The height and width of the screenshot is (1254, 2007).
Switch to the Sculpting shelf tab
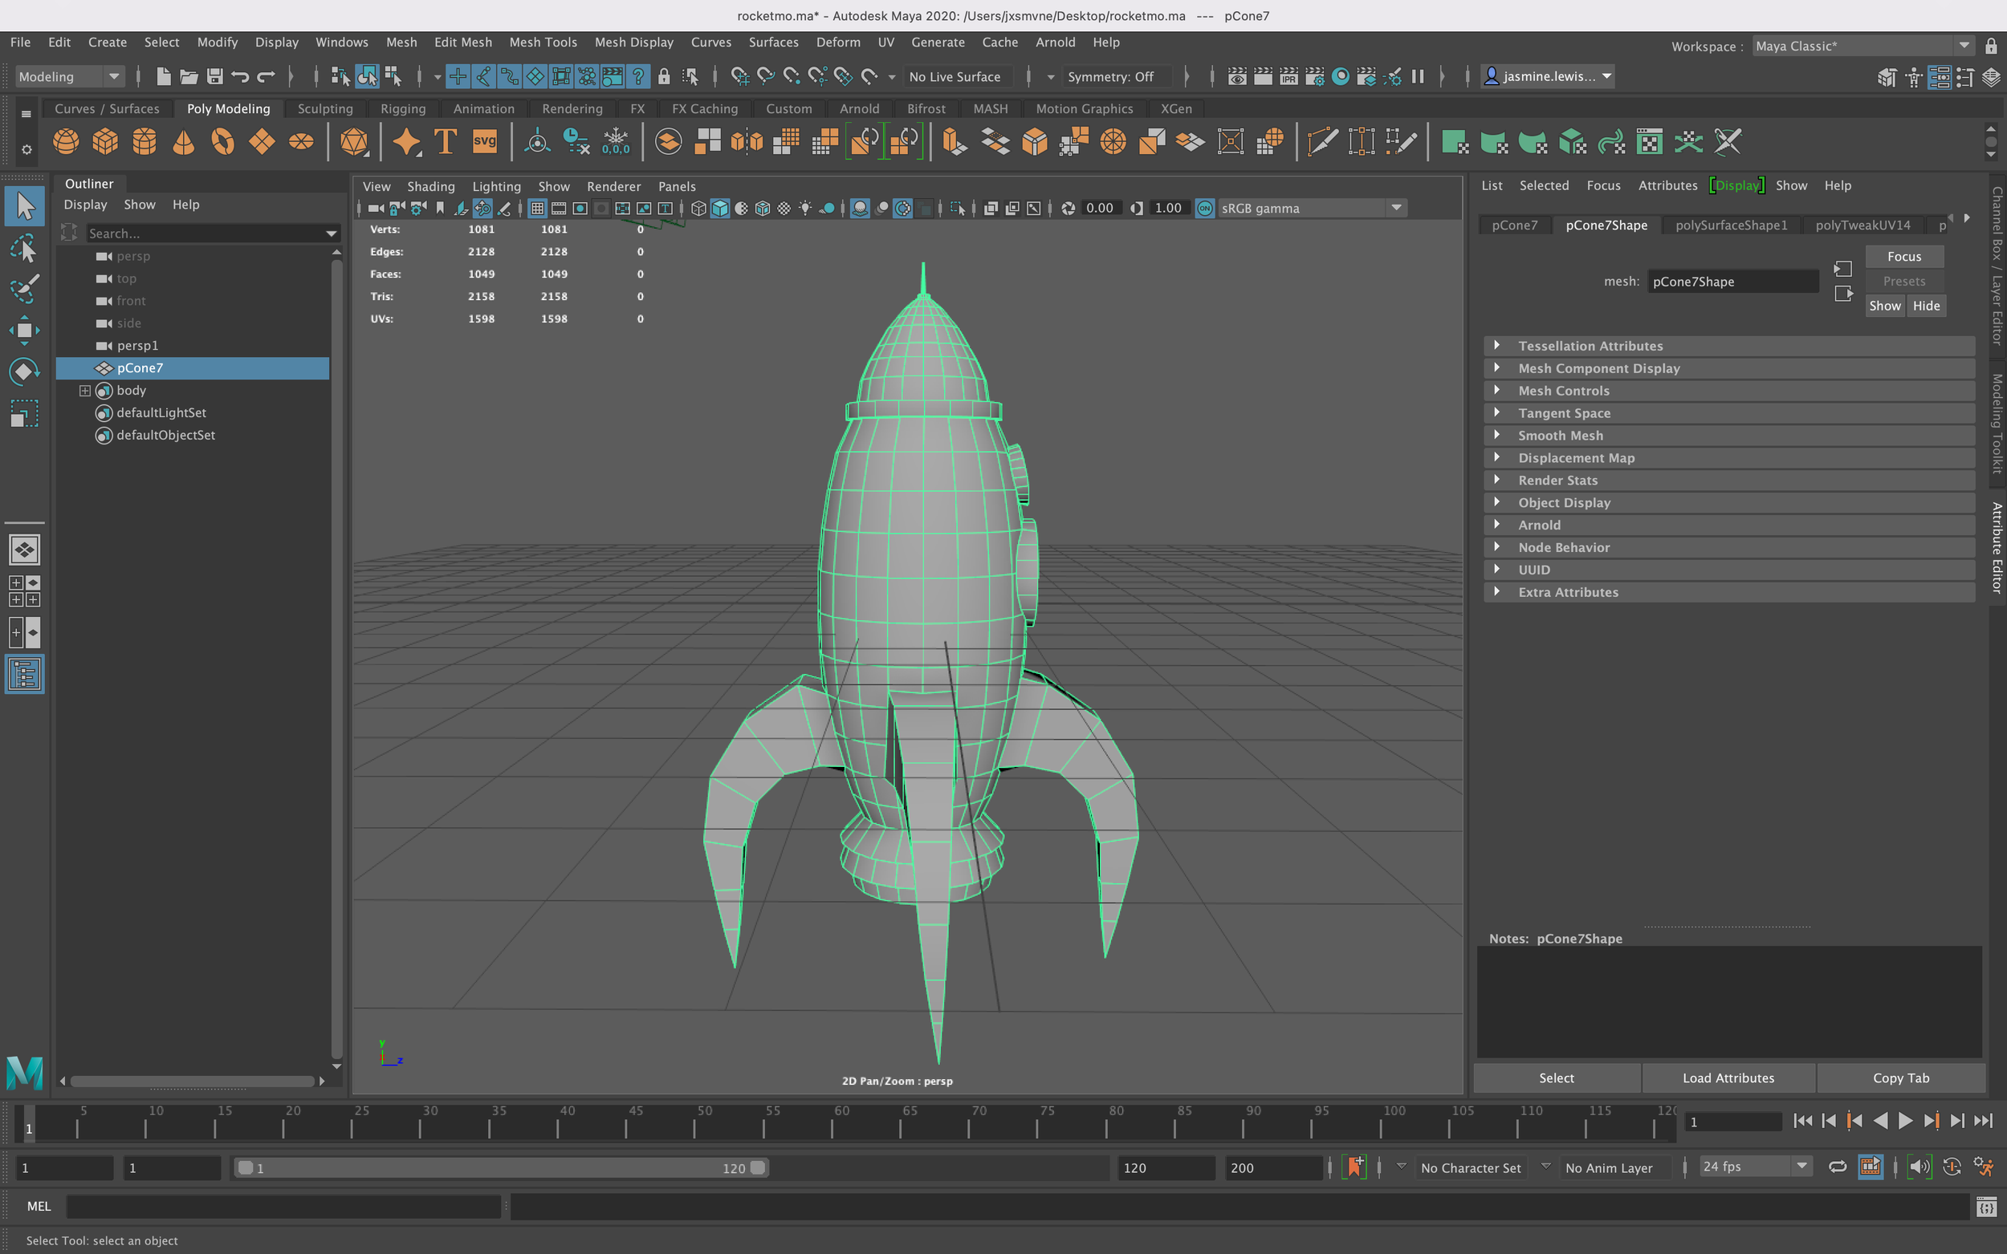[x=324, y=108]
